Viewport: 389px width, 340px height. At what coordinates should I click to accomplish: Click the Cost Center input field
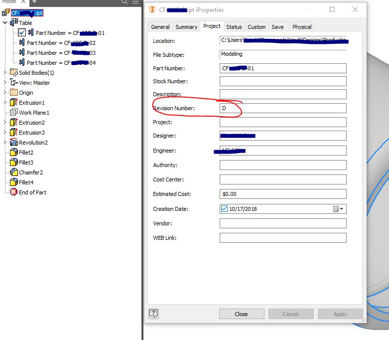click(283, 179)
